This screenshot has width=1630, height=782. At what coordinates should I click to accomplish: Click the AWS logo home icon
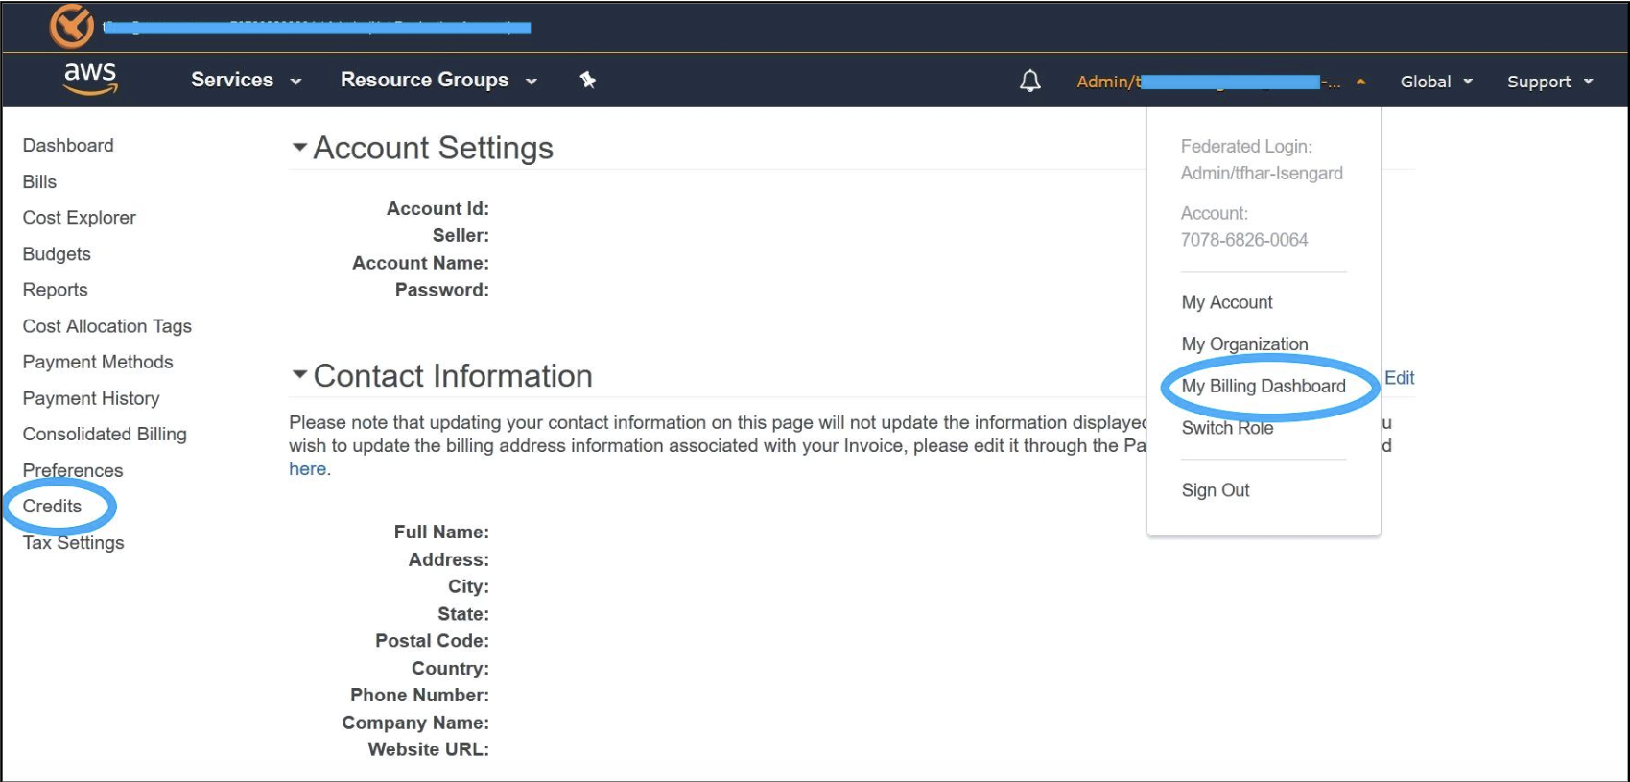coord(90,79)
